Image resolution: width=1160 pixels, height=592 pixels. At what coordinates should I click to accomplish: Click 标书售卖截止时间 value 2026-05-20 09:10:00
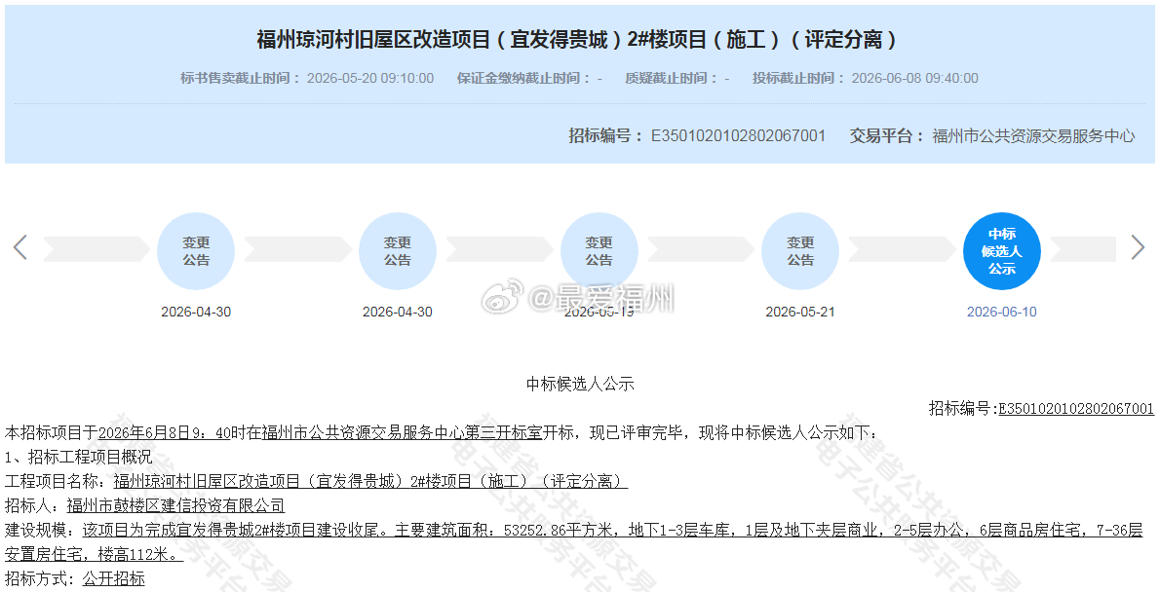(370, 78)
